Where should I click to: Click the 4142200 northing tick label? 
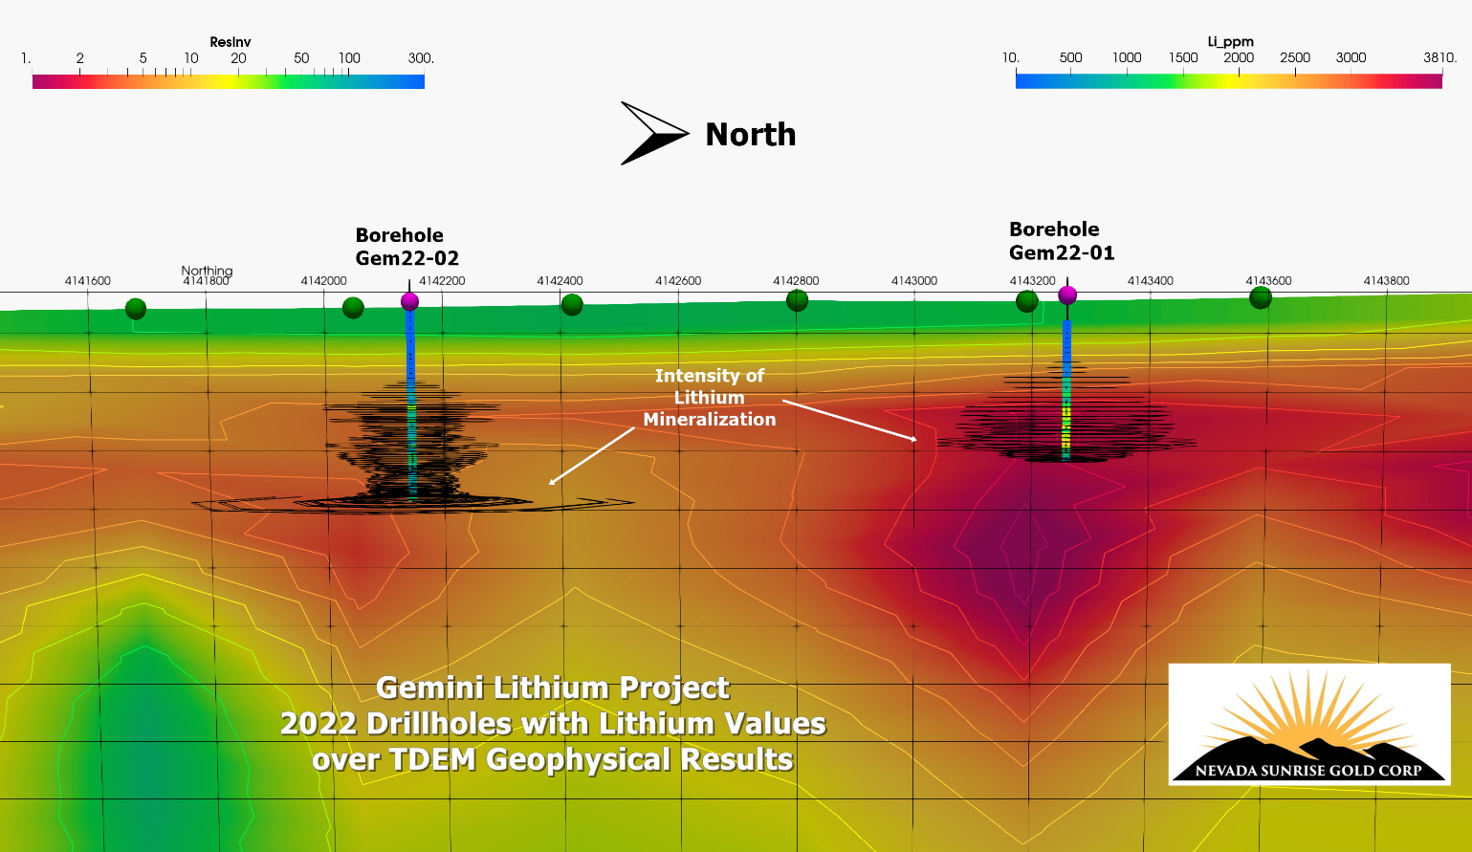442,281
